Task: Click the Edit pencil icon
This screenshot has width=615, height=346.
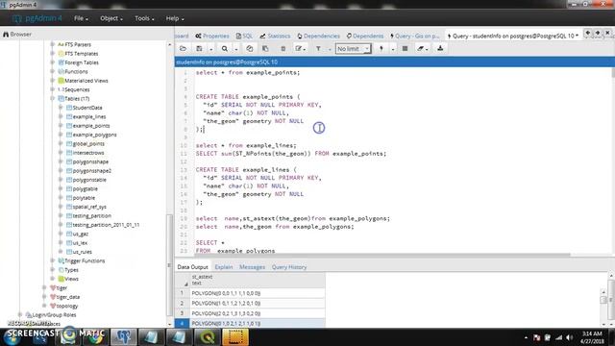Action: (299, 49)
